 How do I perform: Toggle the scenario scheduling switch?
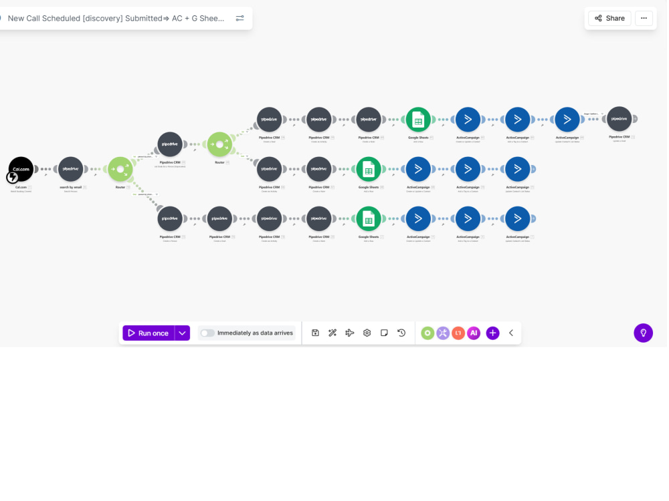pyautogui.click(x=208, y=333)
